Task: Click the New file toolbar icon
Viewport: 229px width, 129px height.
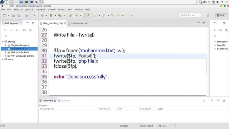Action: pyautogui.click(x=4, y=15)
